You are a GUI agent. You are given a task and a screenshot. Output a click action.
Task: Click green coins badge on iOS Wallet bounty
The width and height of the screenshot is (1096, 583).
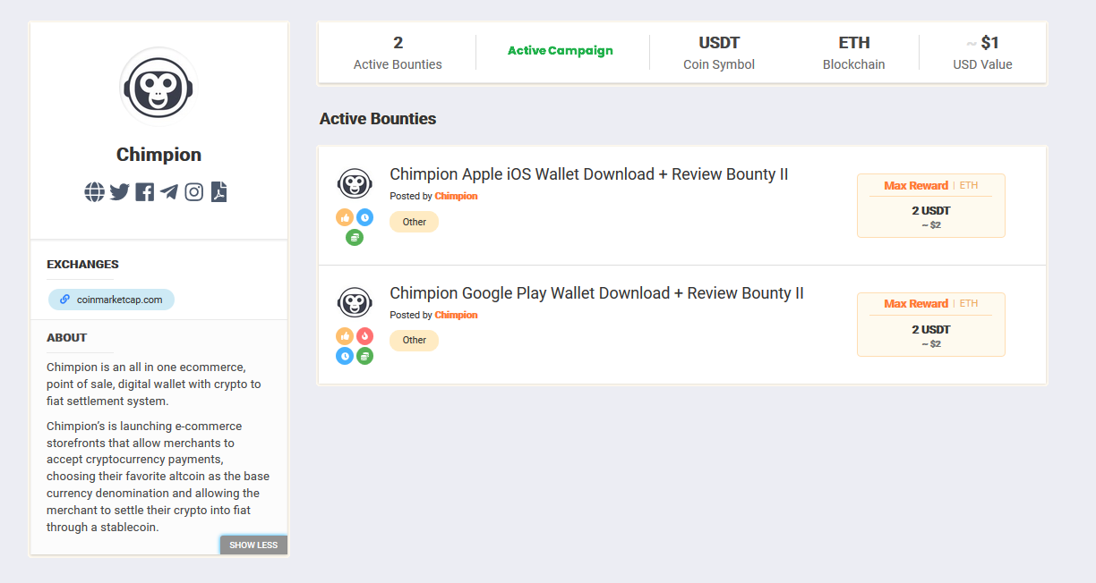point(355,237)
